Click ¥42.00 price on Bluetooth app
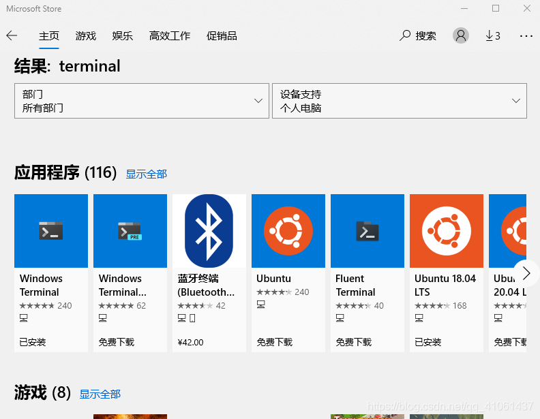Image resolution: width=540 pixels, height=419 pixels. [190, 342]
